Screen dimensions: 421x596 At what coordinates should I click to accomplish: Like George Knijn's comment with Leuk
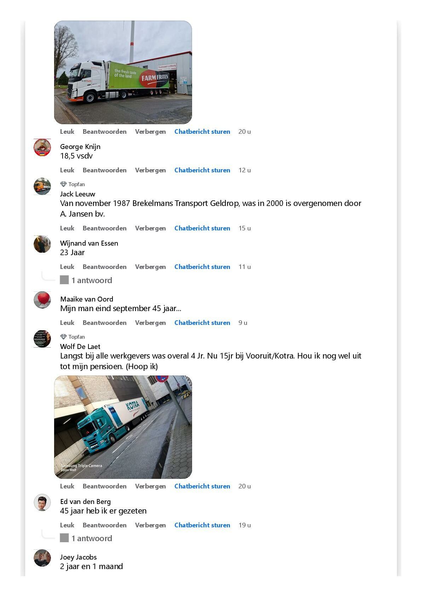point(67,170)
